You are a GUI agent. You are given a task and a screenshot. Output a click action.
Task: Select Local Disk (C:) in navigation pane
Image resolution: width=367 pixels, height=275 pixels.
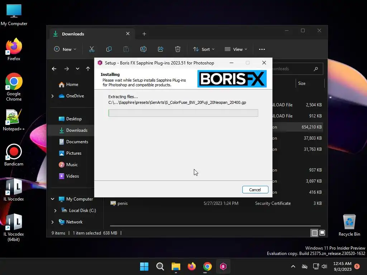pos(78,211)
